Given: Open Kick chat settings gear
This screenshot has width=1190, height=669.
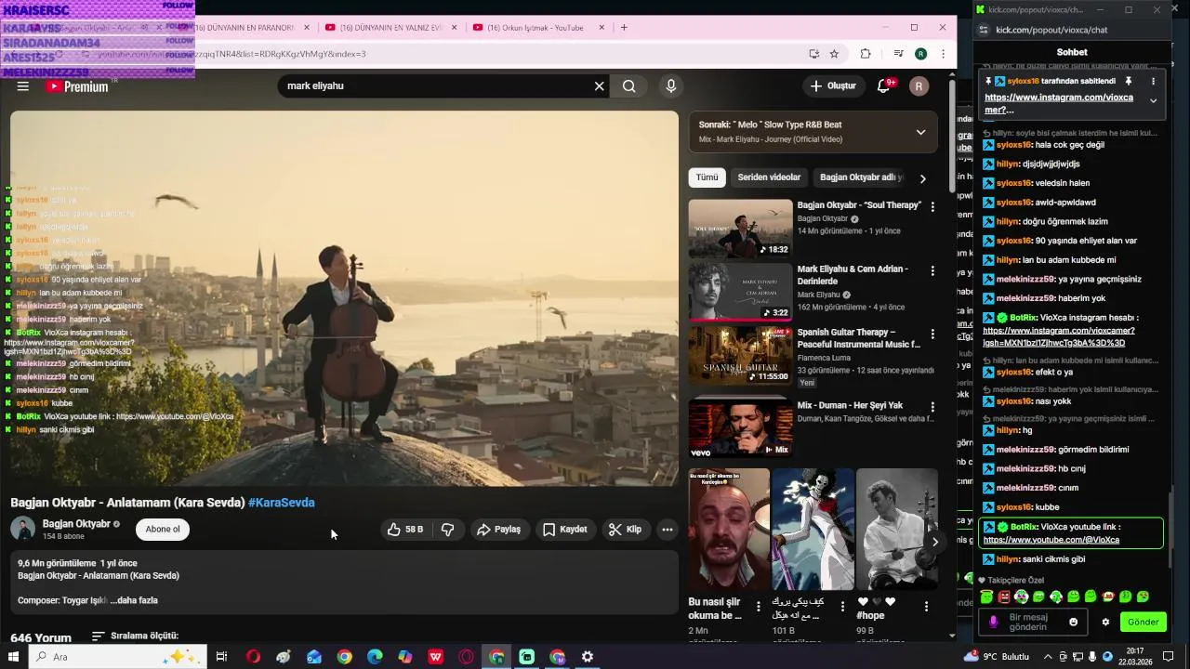Looking at the screenshot, I should point(1105,623).
